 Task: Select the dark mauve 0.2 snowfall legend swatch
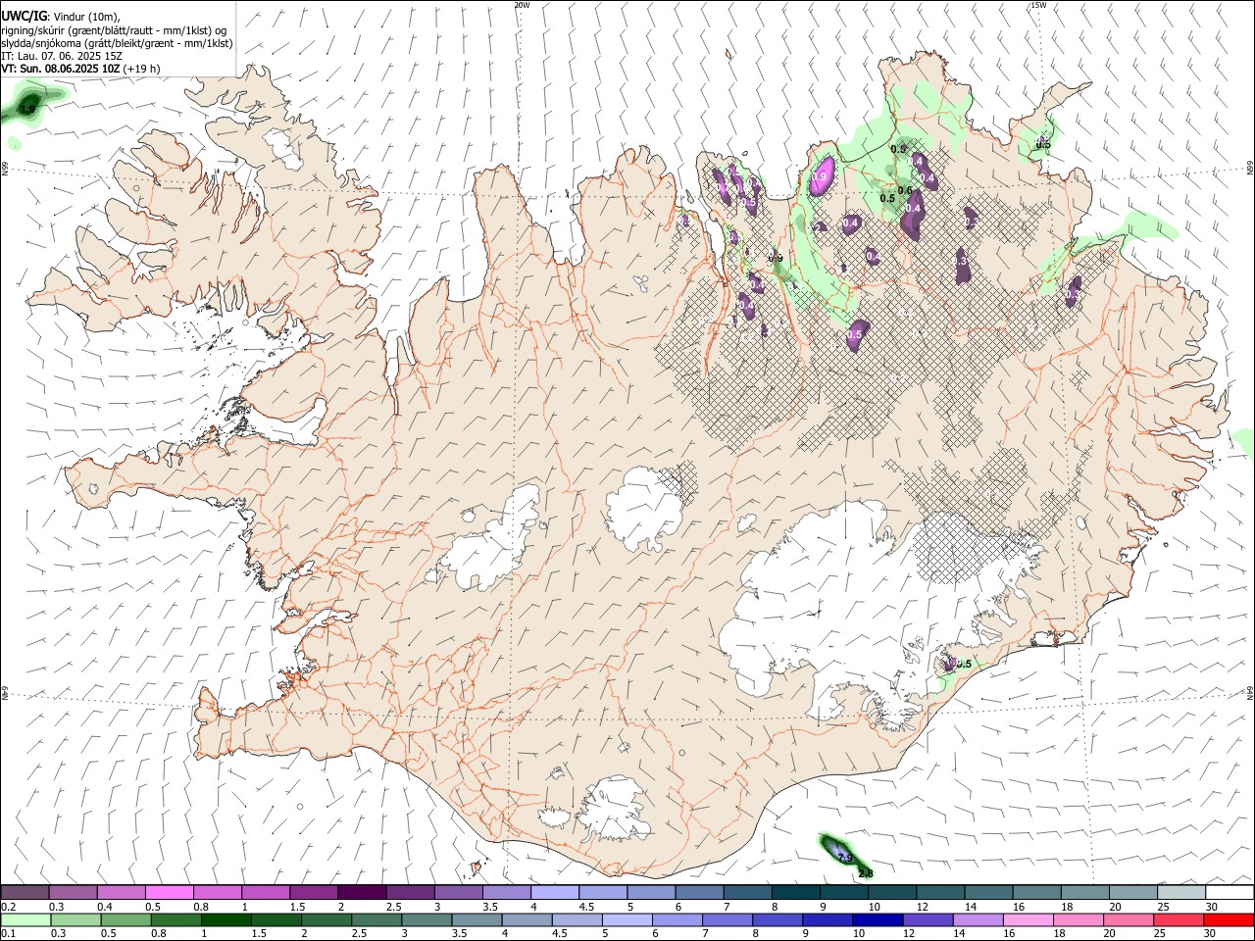(25, 892)
